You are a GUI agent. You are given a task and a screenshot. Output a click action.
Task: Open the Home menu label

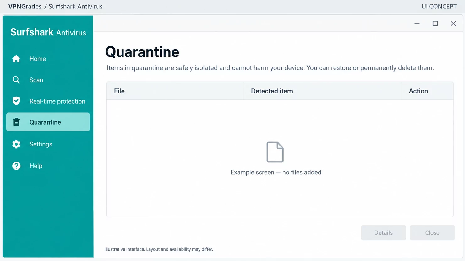pos(38,59)
